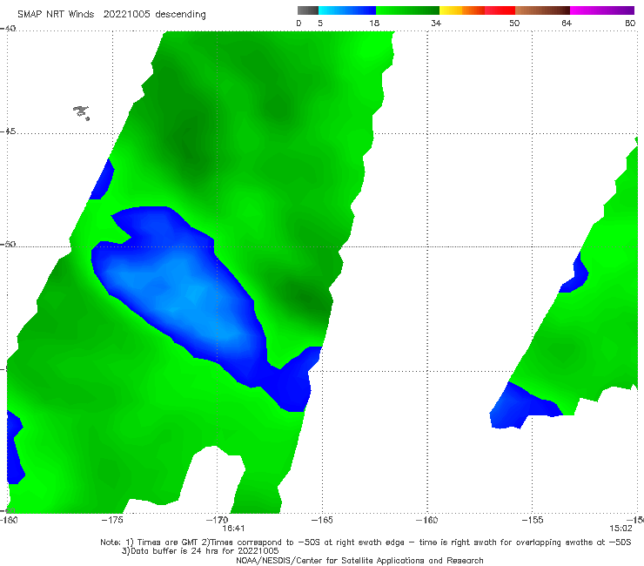Image resolution: width=644 pixels, height=566 pixels.
Task: Click the cyan-to-blue 5–18 color bar segment
Action: (347, 10)
